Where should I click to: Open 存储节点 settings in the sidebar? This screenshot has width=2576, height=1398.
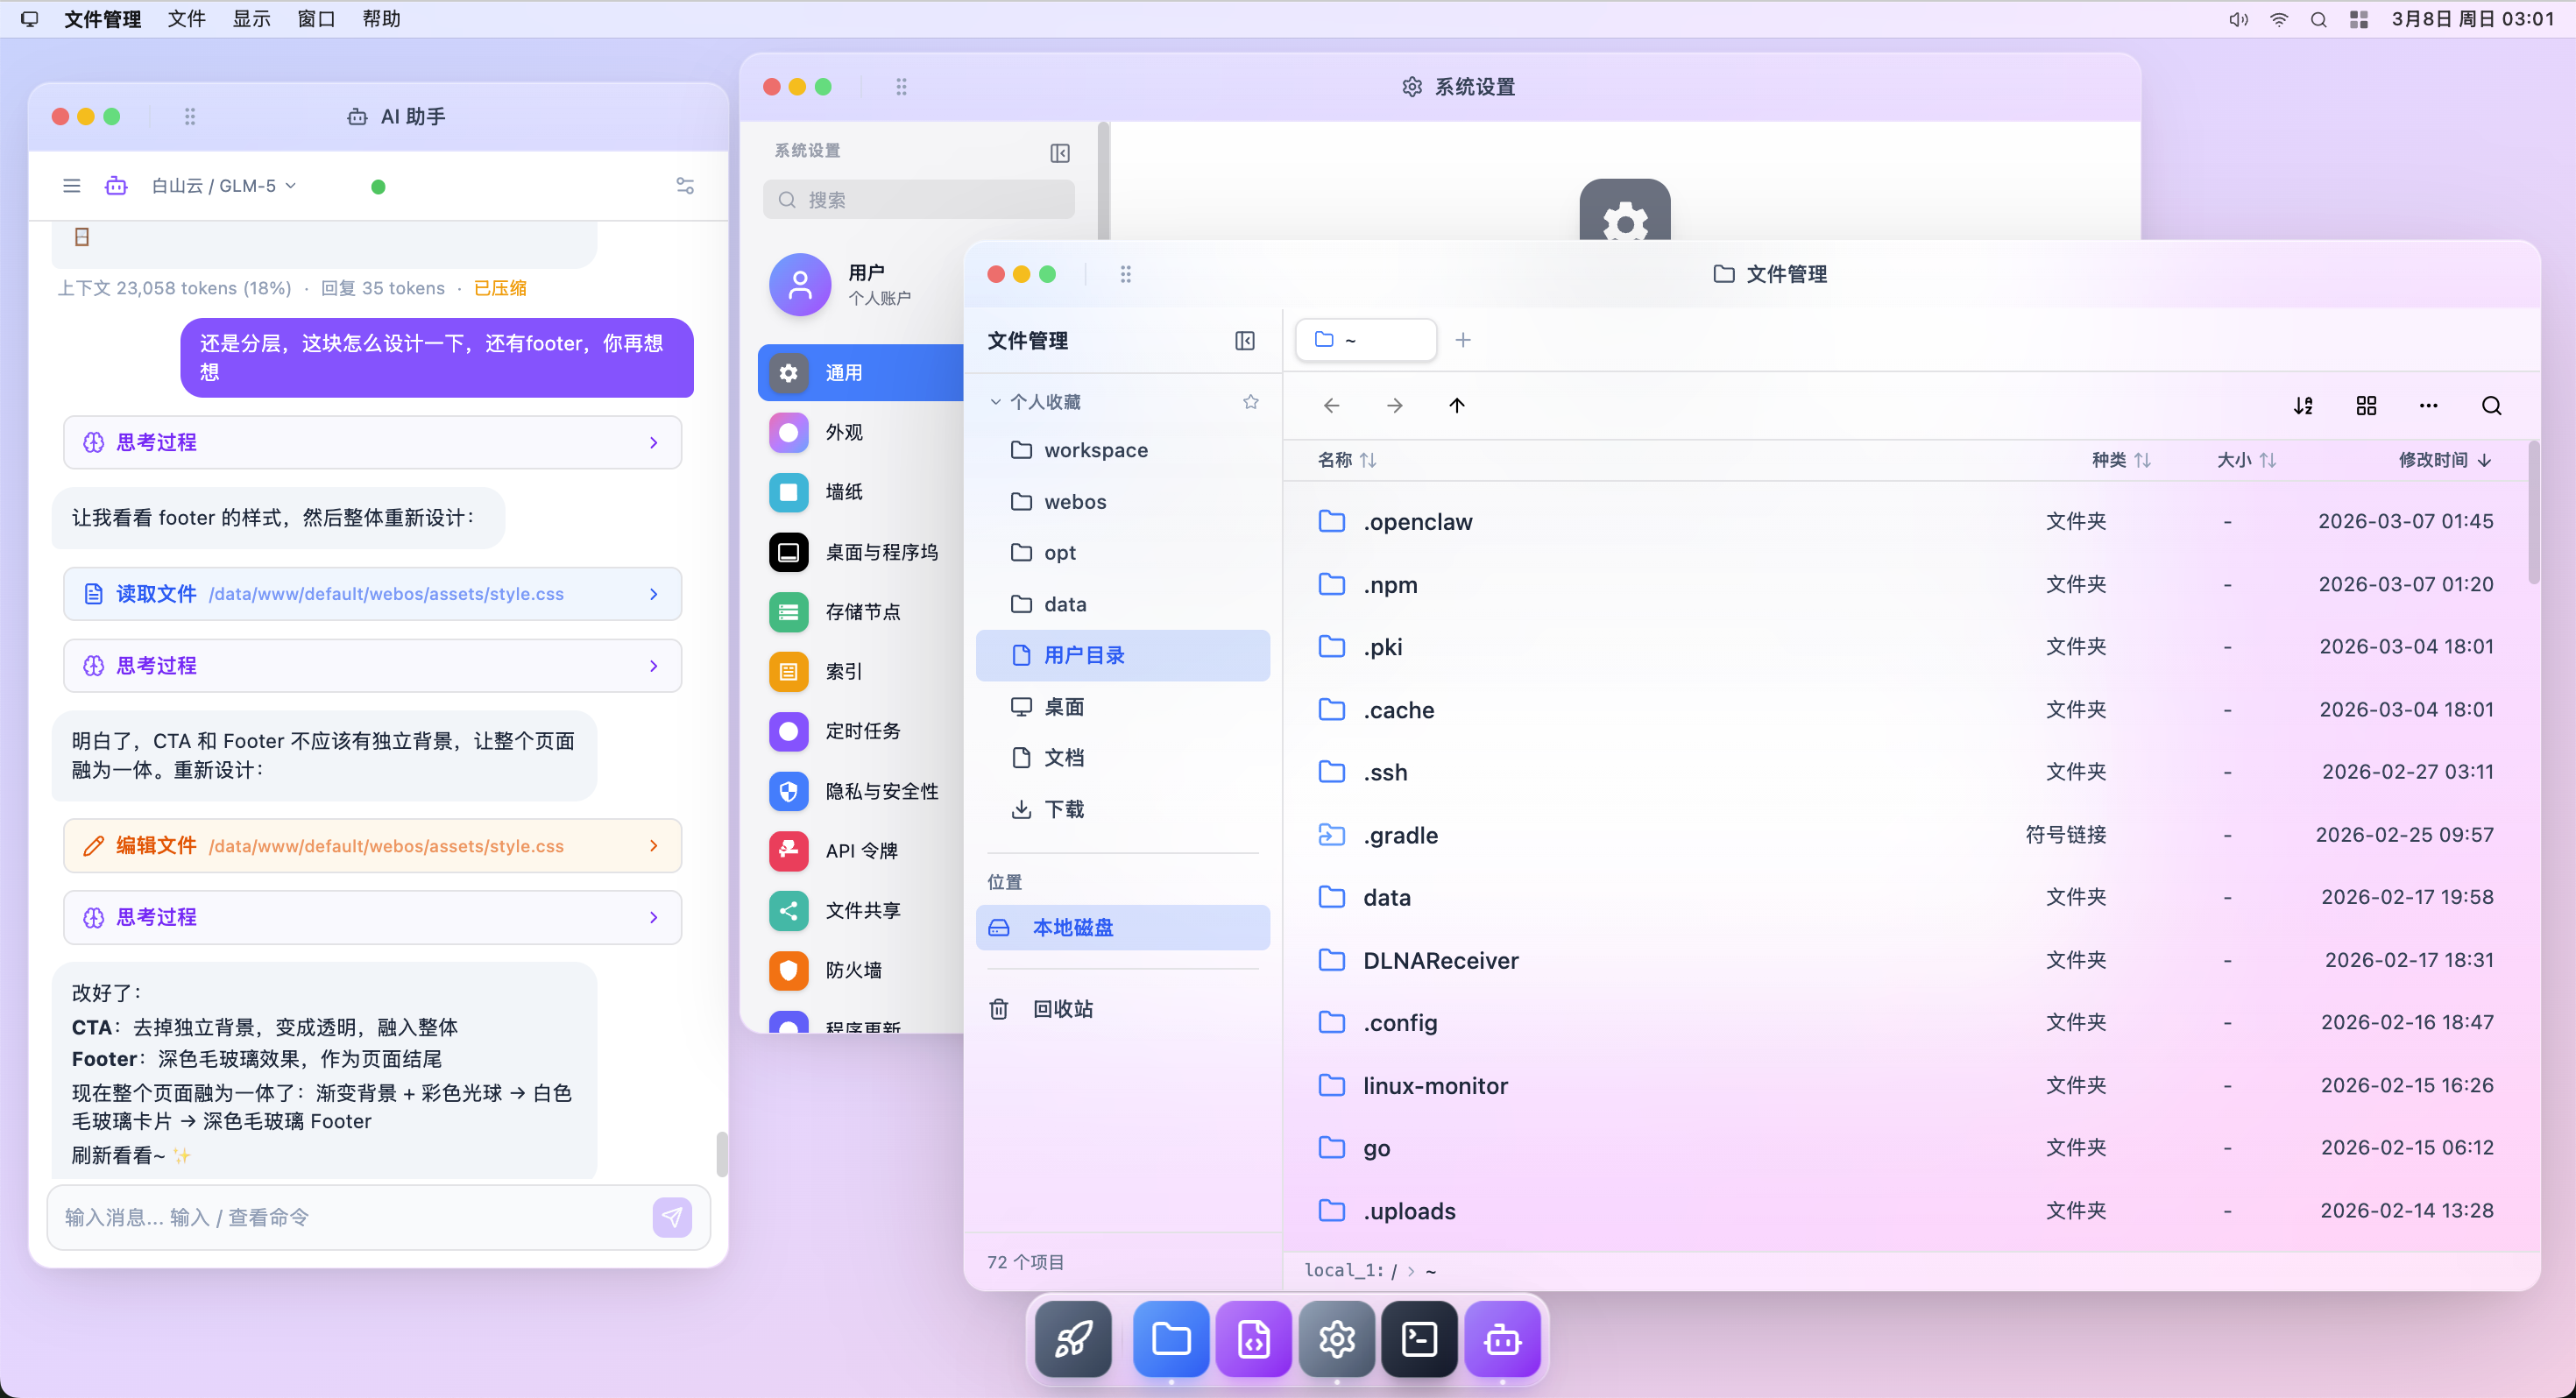click(864, 611)
